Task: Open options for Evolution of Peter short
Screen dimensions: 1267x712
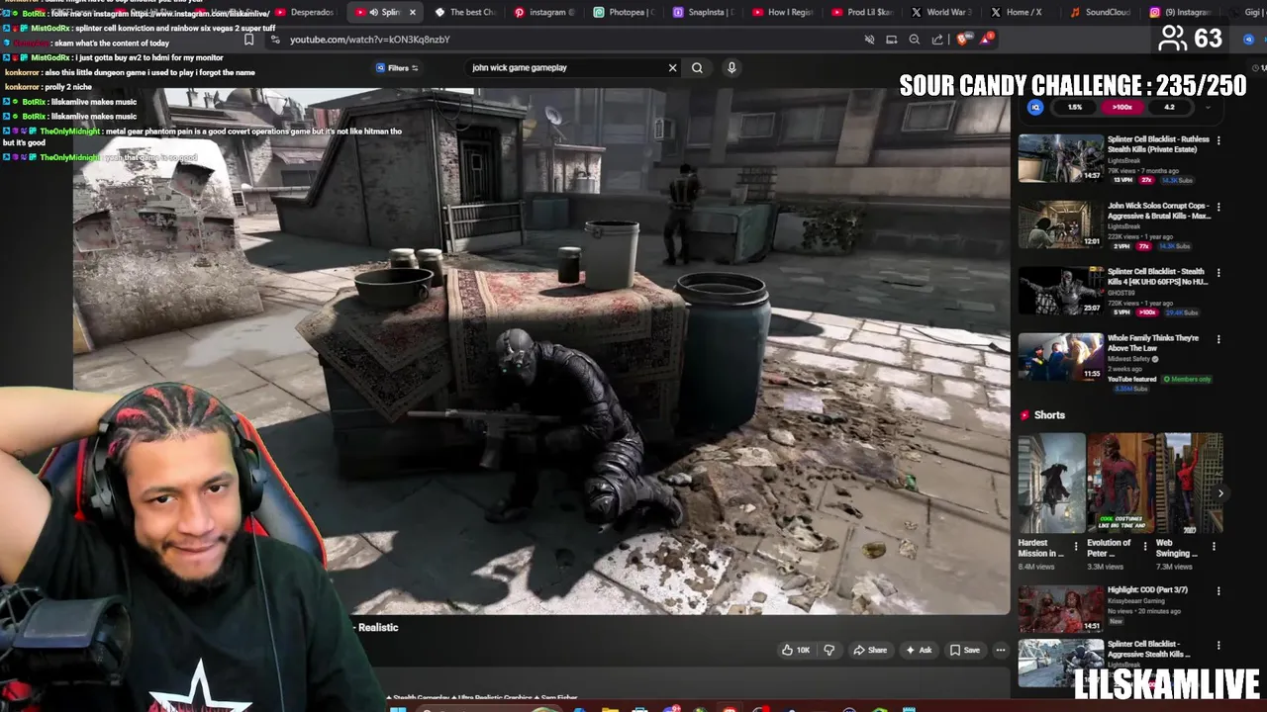Action: click(1145, 546)
